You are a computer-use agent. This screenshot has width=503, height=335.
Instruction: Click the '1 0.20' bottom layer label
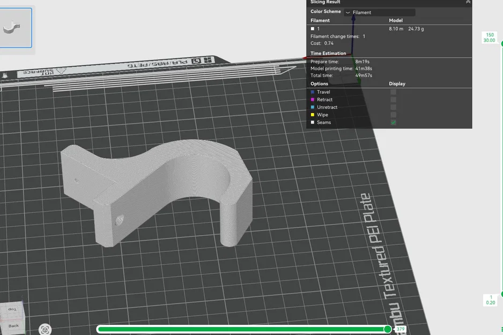491,300
